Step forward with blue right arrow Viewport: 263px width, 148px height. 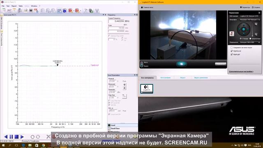[x=22, y=137]
